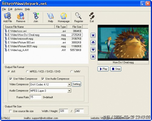Open the Homepage globe icon
The image size is (152, 121).
[64, 17]
